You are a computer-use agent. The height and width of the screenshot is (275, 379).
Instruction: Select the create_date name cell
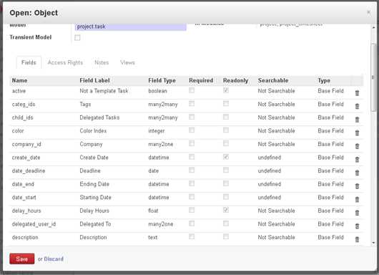coord(26,158)
